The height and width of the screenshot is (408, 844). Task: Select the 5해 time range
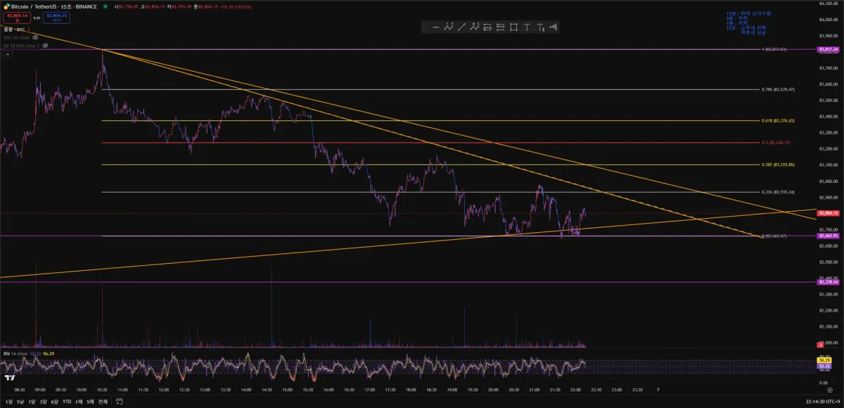[90, 402]
